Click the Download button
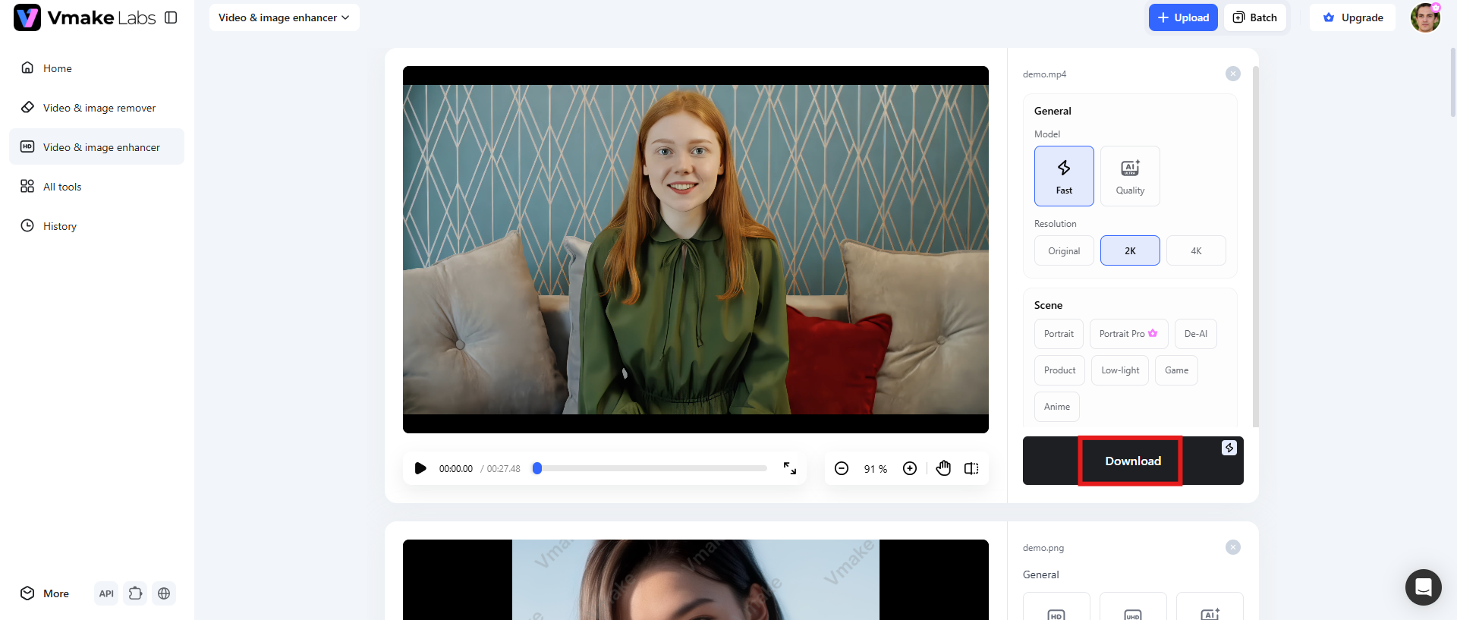This screenshot has height=620, width=1457. [1133, 461]
